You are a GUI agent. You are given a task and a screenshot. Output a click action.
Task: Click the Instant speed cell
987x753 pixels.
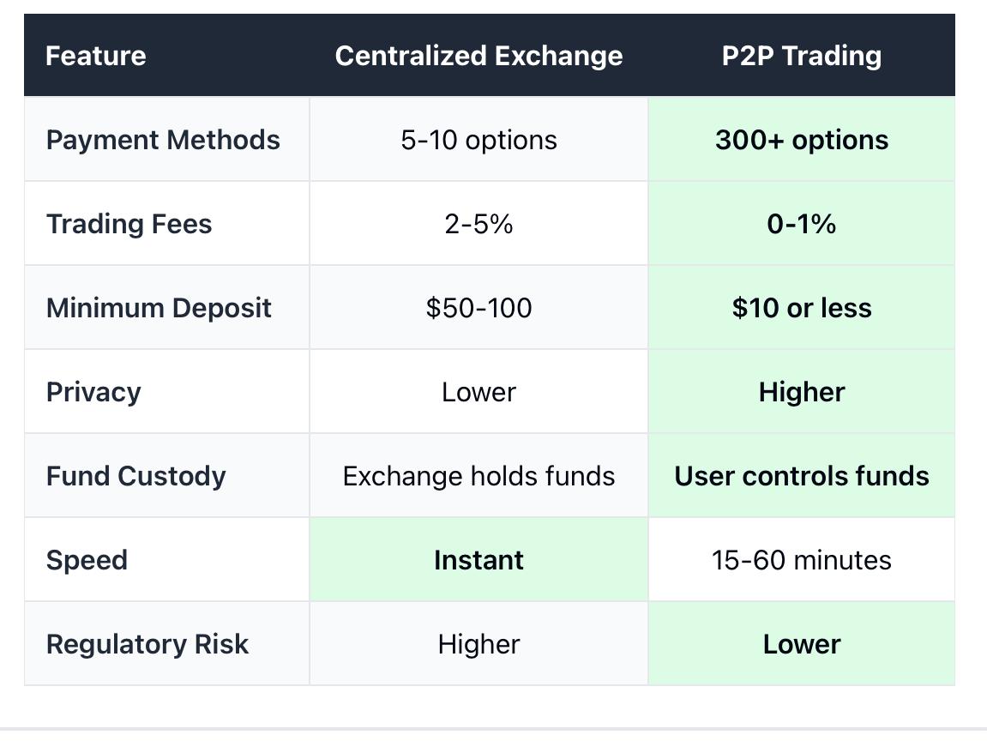pos(478,560)
